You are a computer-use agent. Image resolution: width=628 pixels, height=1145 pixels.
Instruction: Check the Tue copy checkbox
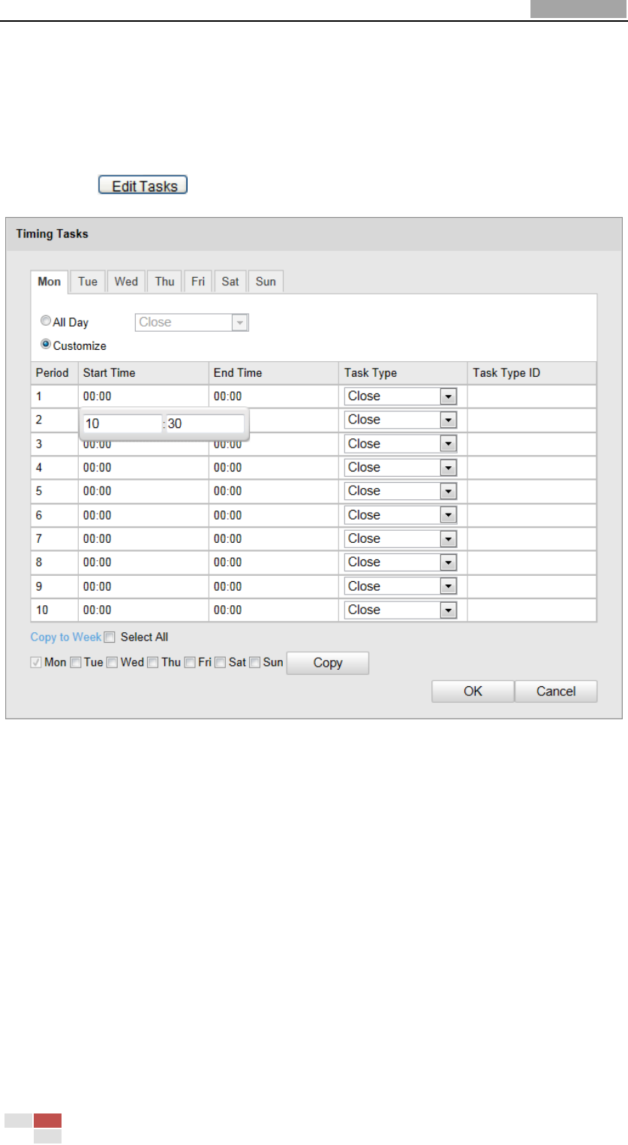click(75, 663)
